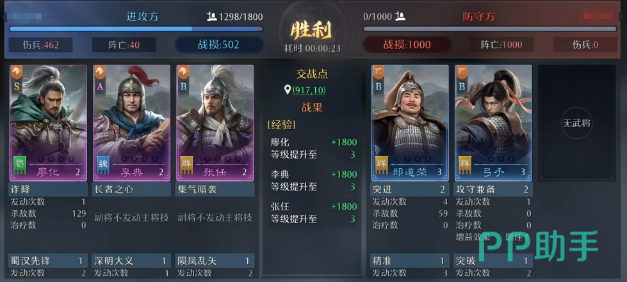This screenshot has width=627, height=282.
Task: Click the empty 无武将 slot
Action: (x=576, y=123)
